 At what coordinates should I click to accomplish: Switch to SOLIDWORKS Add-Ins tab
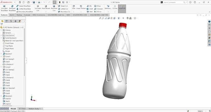pos(56,15)
